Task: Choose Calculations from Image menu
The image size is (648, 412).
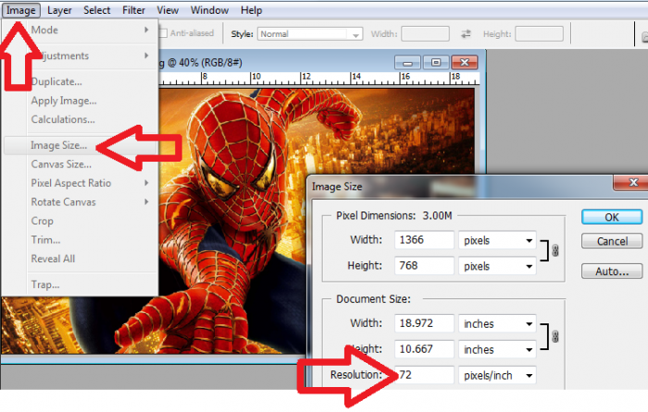Action: [x=81, y=119]
